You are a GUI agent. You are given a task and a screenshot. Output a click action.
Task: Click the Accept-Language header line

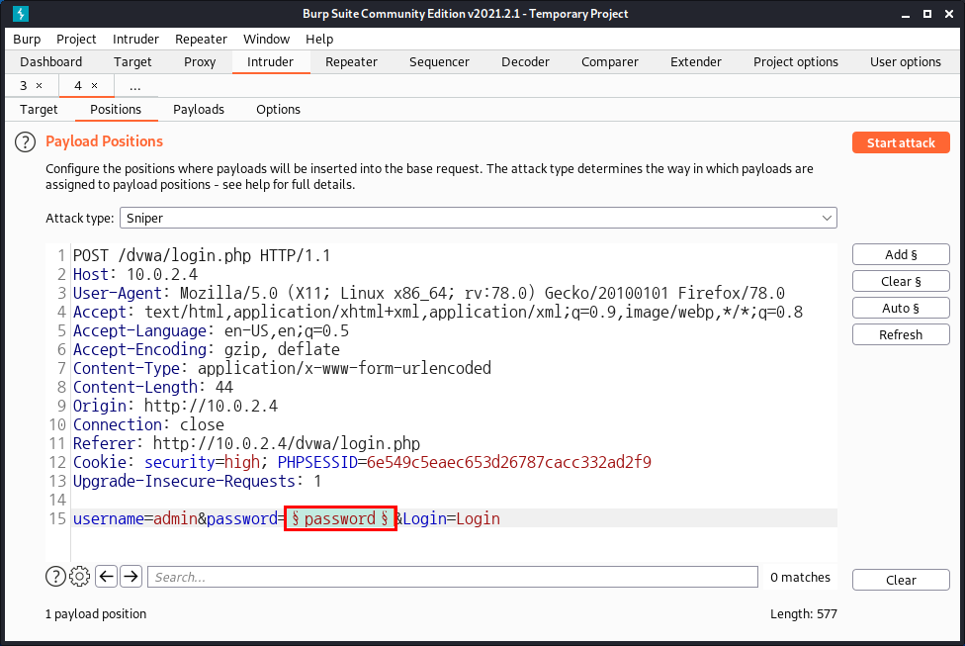[x=212, y=330]
